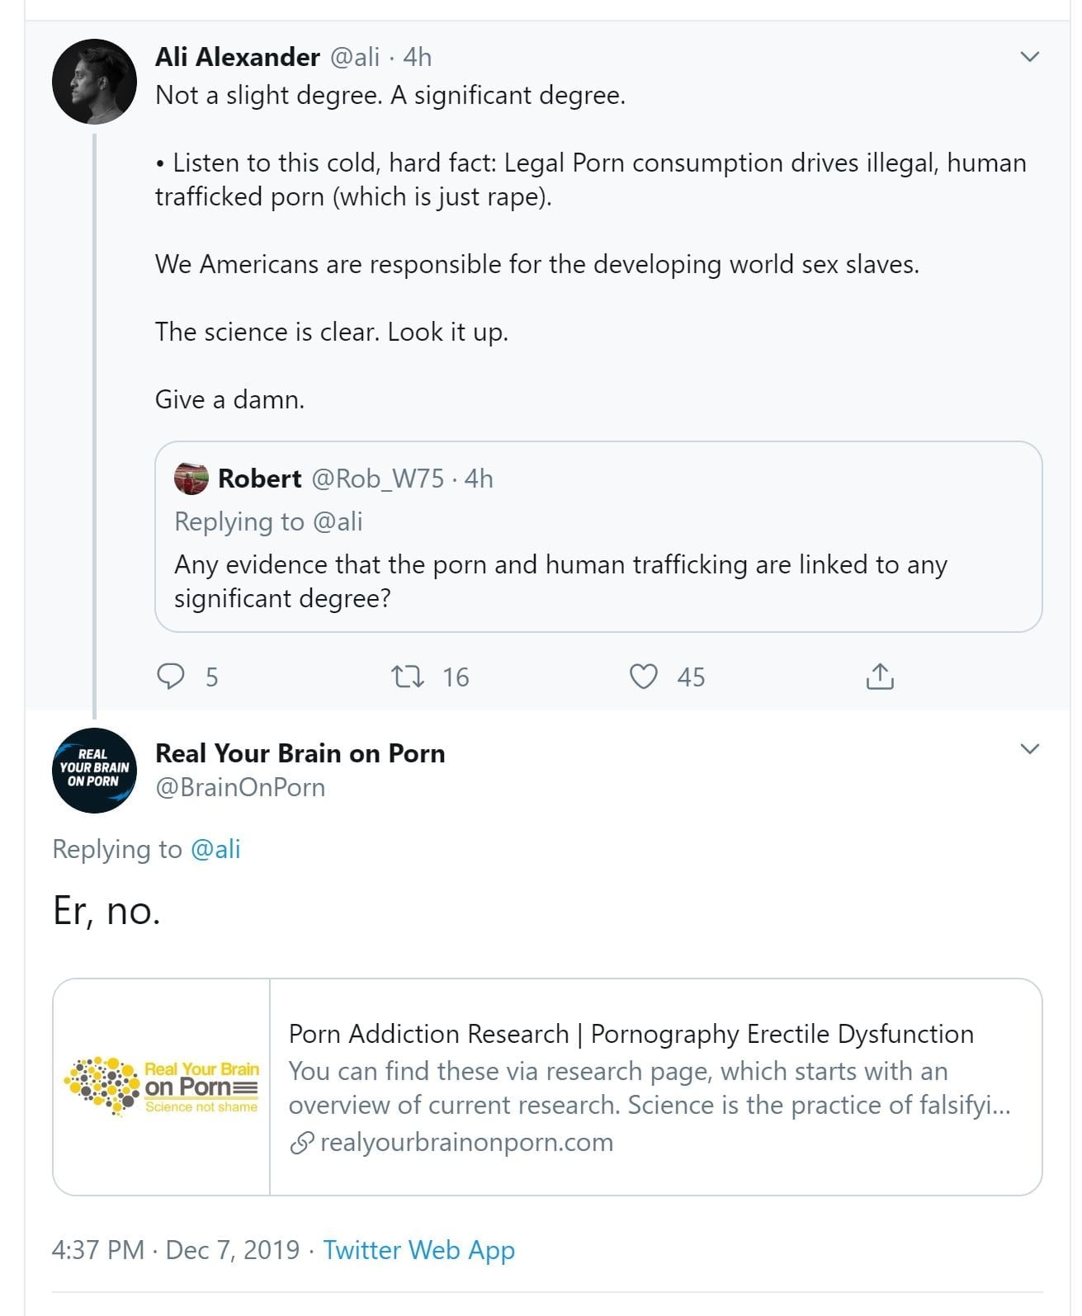Click the Ali Alexander display name

(238, 57)
